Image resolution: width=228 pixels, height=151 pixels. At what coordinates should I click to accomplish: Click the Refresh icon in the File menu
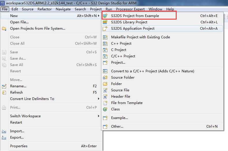pos(4,93)
